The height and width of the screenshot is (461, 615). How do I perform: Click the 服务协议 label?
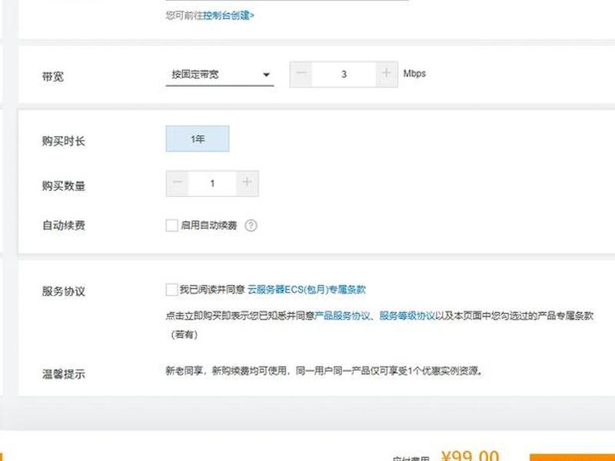64,291
